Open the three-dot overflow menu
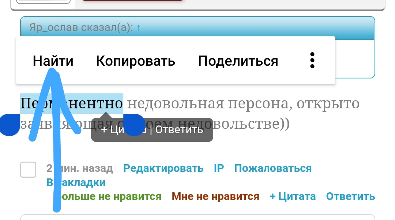This screenshot has height=220, width=395. tap(312, 61)
